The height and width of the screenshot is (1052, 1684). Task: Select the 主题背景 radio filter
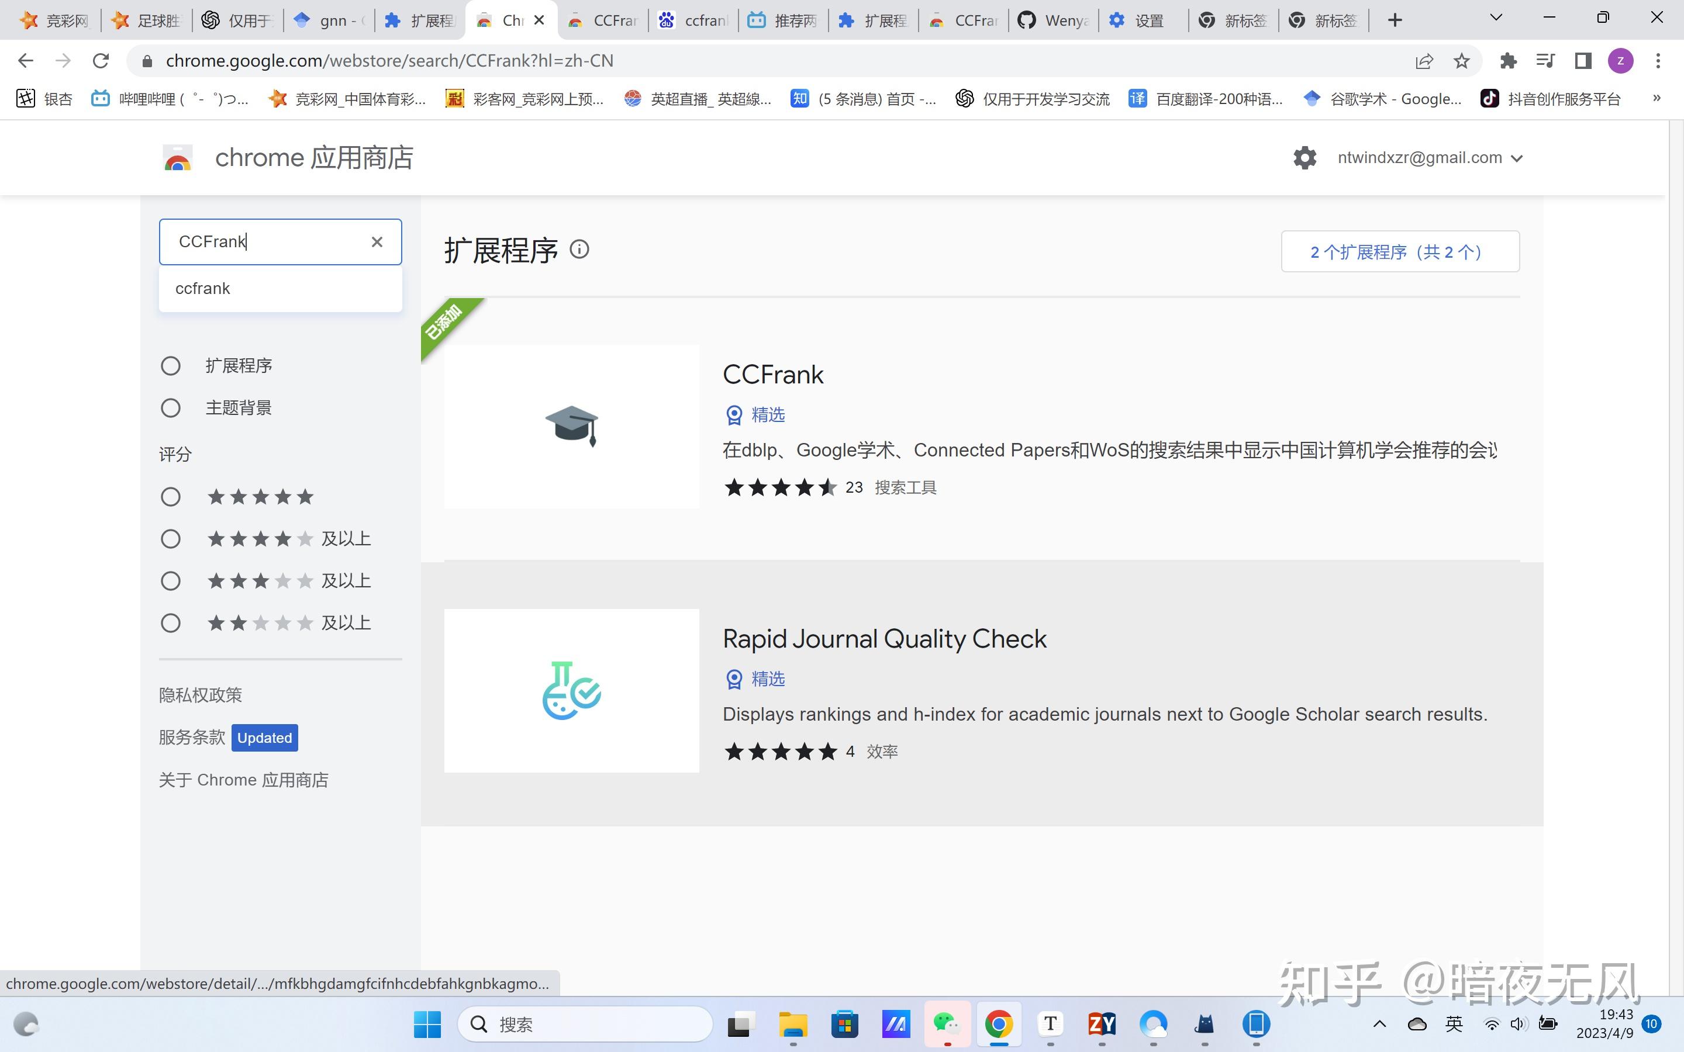(171, 408)
